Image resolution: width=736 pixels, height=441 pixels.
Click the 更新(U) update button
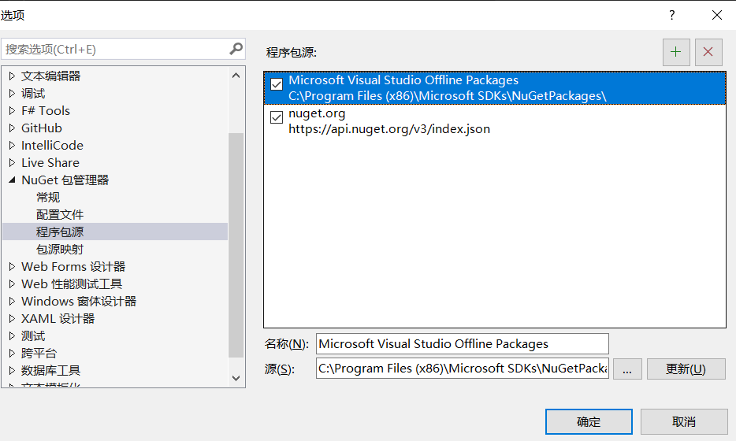click(686, 369)
